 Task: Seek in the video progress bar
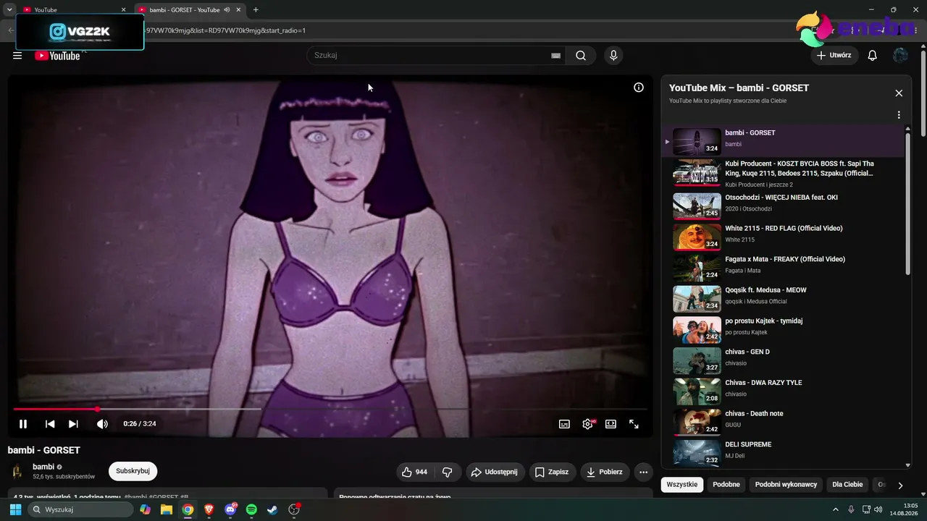pyautogui.click(x=330, y=410)
